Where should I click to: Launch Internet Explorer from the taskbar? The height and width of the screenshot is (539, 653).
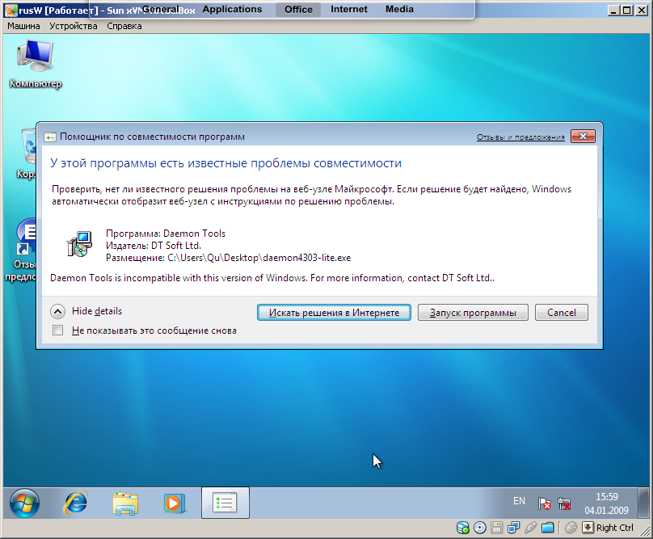[x=75, y=503]
